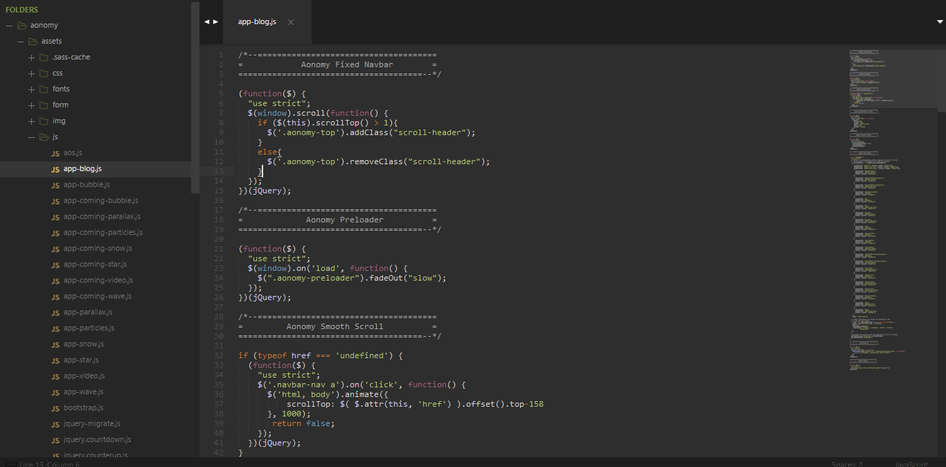The width and height of the screenshot is (946, 467).
Task: Expand the form folder
Action: tap(31, 105)
